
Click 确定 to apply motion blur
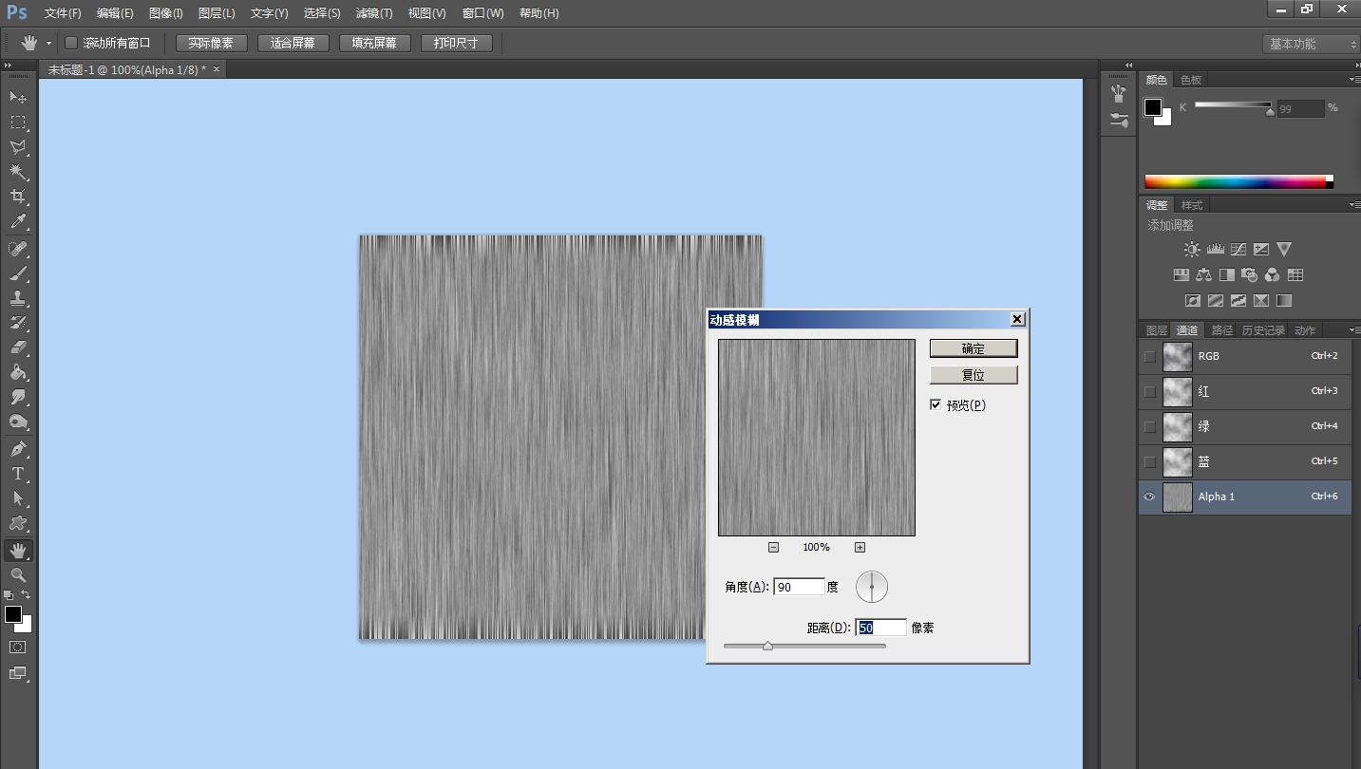point(973,348)
